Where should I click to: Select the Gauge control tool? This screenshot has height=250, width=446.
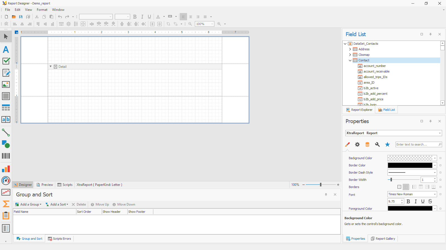[x=6, y=181]
